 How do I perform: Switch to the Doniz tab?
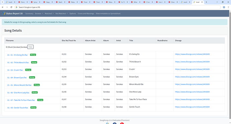coord(22,2)
